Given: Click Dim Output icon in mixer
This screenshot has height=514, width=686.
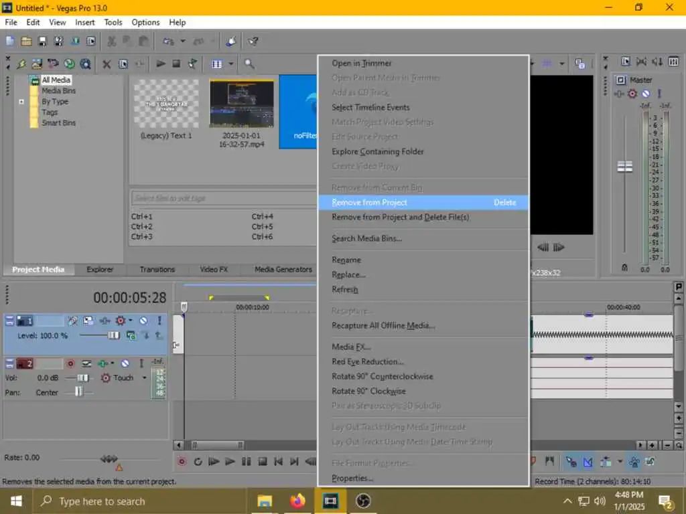Looking at the screenshot, I should pos(657,62).
